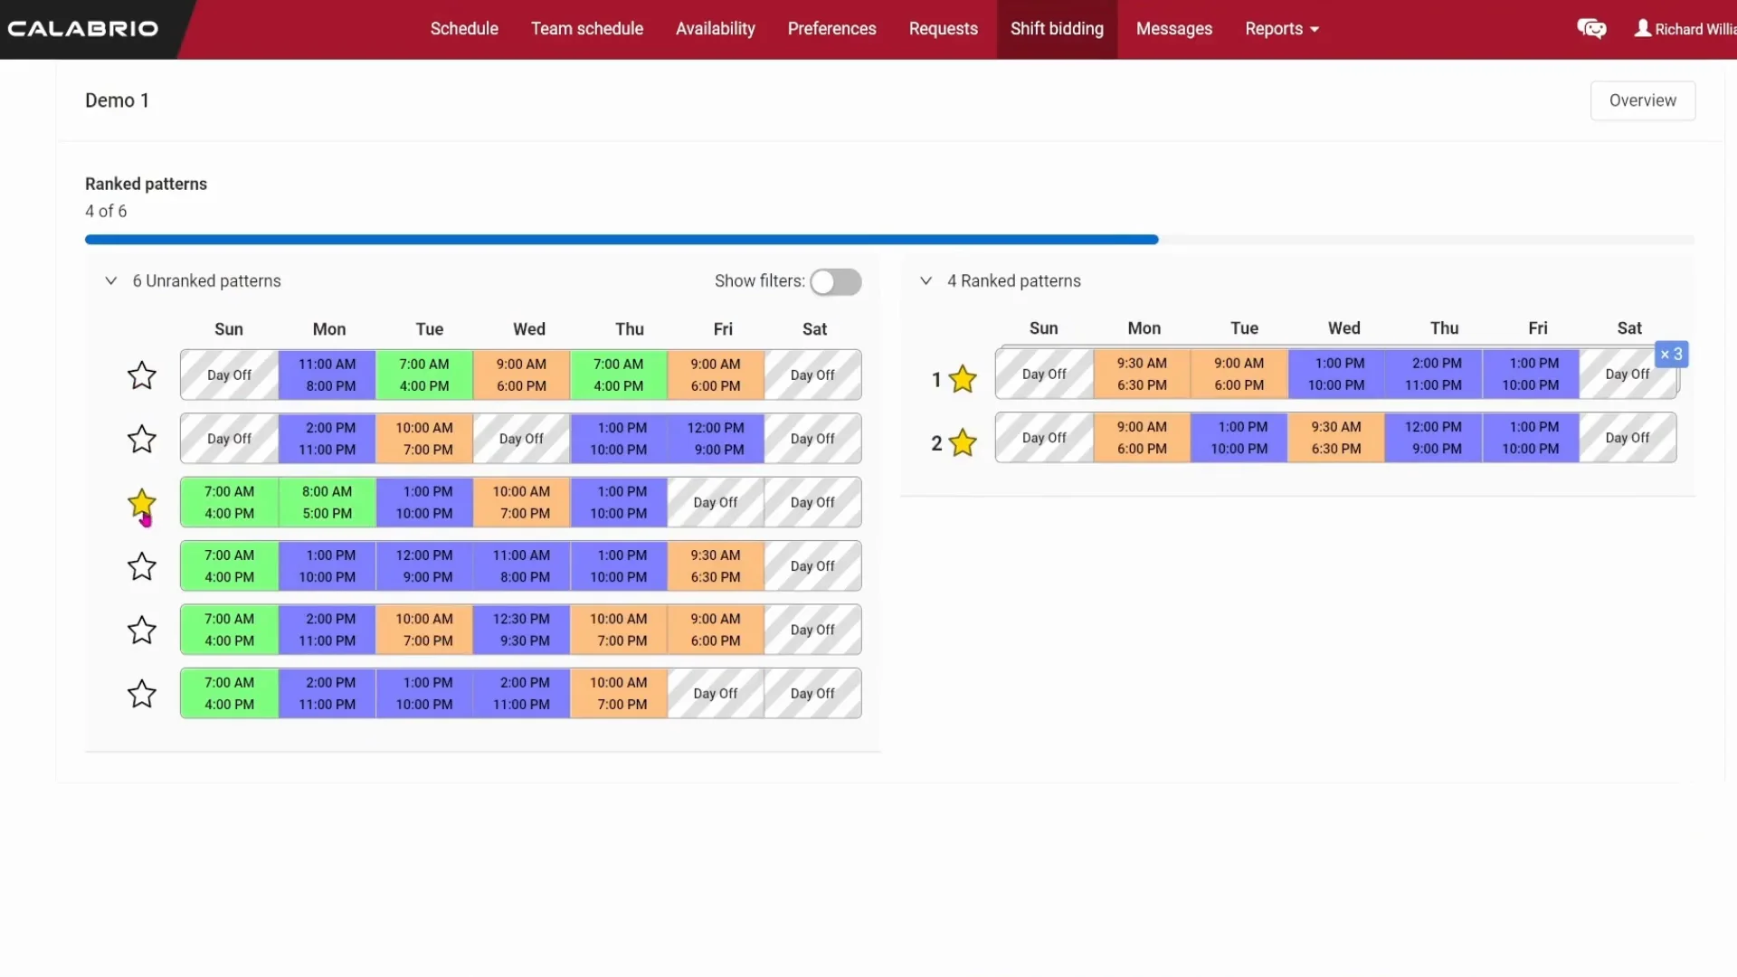The width and height of the screenshot is (1737, 977).
Task: Click the Requests navigation menu item
Action: tap(943, 29)
